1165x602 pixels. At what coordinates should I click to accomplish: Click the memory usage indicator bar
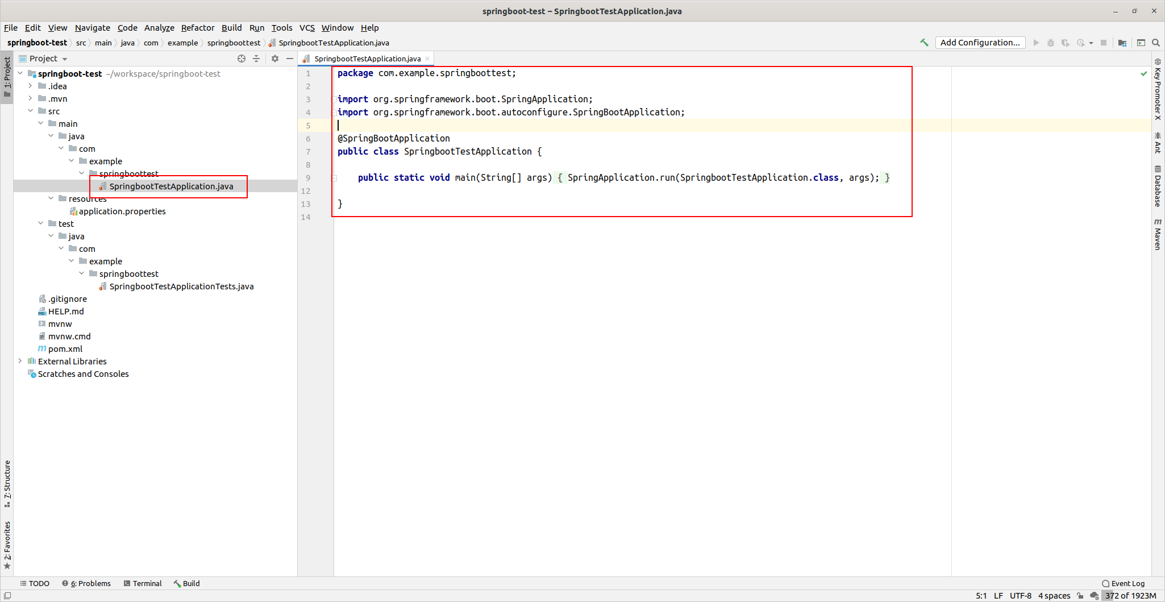(1130, 596)
